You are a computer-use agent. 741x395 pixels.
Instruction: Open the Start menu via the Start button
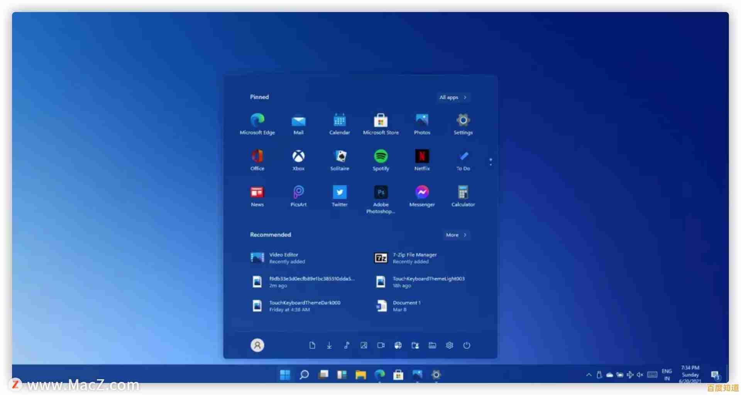285,374
